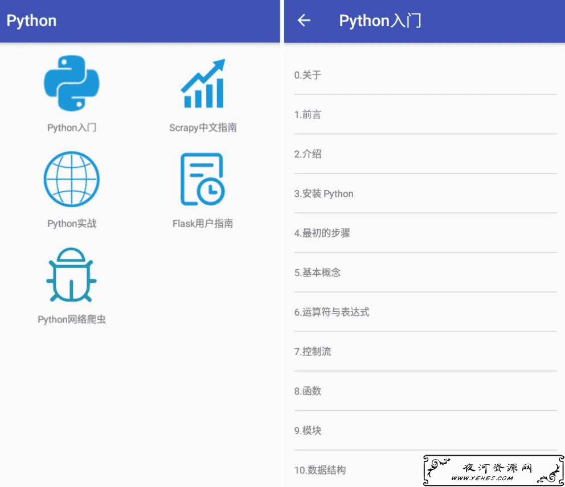Tap the Flask用户指南 label
This screenshot has height=487, width=565.
(x=203, y=224)
